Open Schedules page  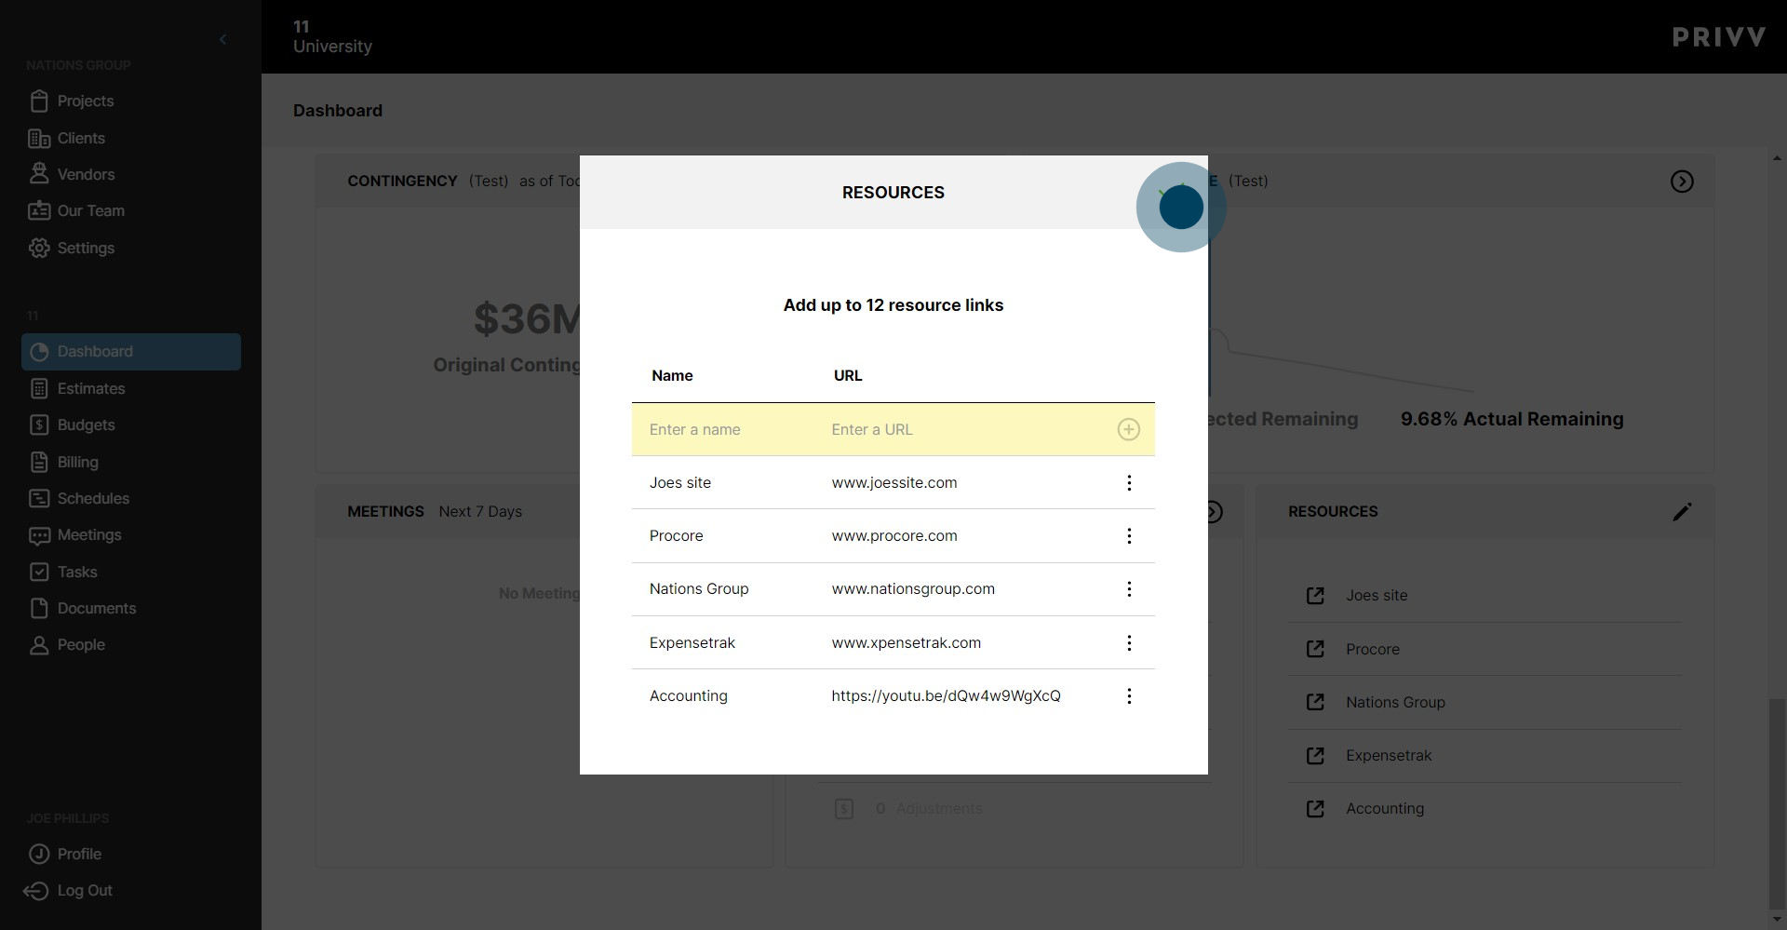coord(93,498)
